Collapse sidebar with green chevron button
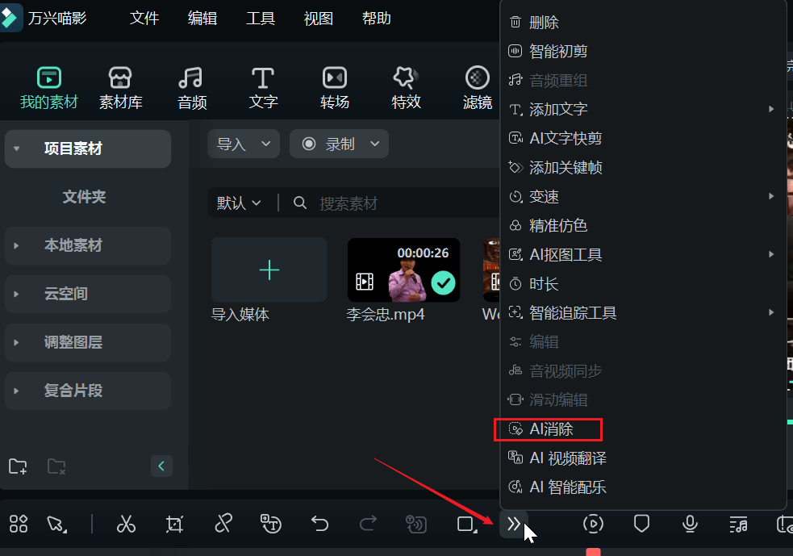The image size is (793, 556). [x=161, y=466]
